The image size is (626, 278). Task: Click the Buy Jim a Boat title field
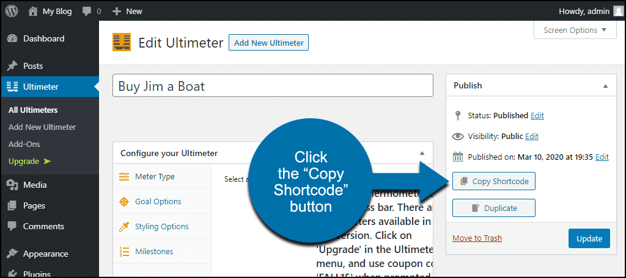click(x=273, y=86)
